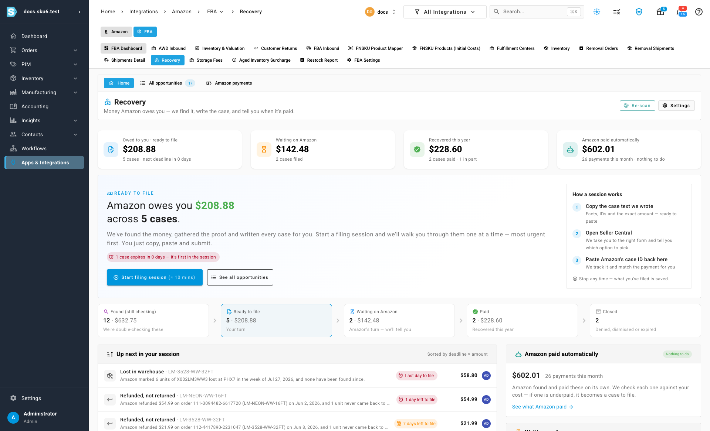Expand the Orders sidebar menu
This screenshot has width=710, height=431.
pyautogui.click(x=44, y=50)
